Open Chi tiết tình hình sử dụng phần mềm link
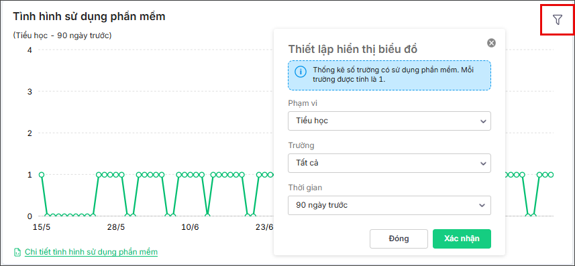Viewport: 575px width, 266px height. pos(91,252)
